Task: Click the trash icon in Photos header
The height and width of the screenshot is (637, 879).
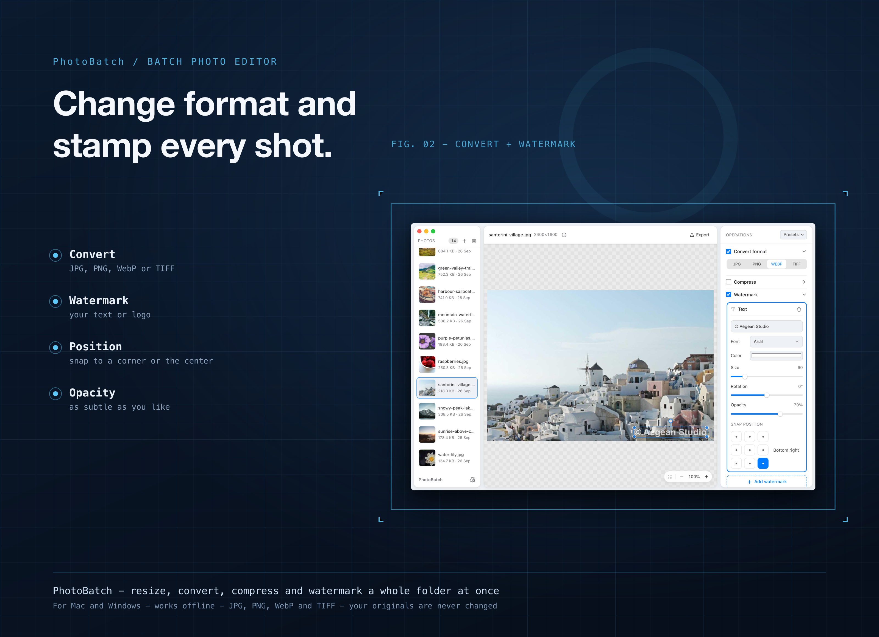Action: tap(474, 241)
